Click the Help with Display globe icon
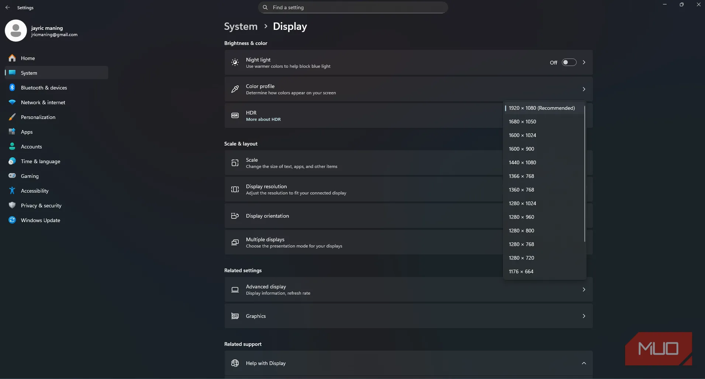Image resolution: width=705 pixels, height=379 pixels. 235,363
